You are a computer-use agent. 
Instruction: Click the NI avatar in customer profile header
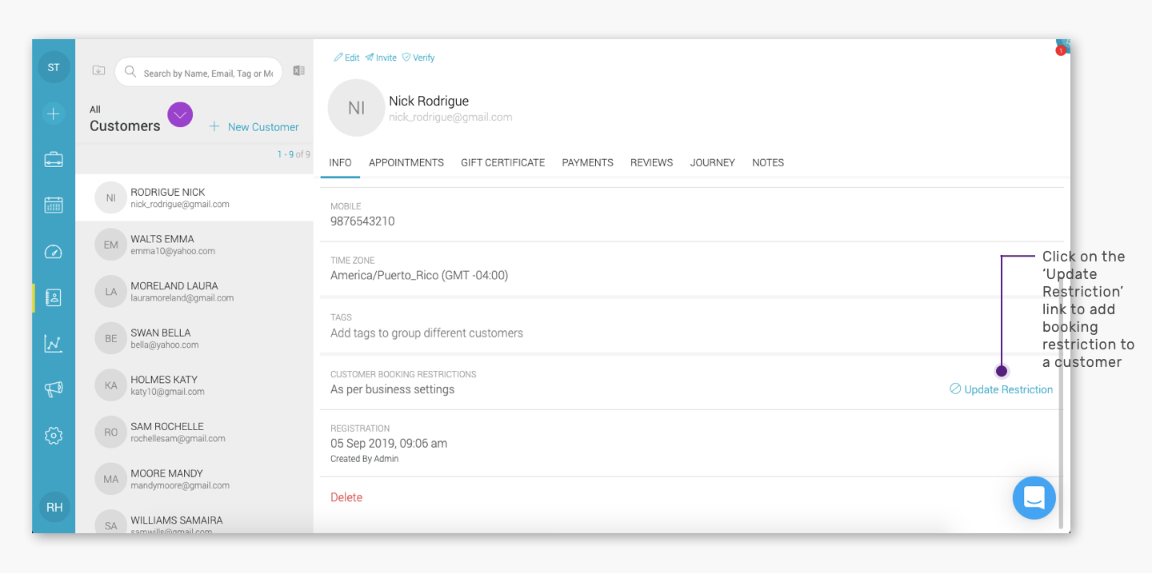click(356, 108)
